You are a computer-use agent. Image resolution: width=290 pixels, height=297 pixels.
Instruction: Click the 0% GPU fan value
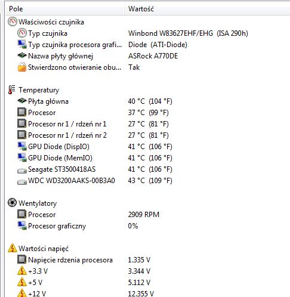(133, 226)
